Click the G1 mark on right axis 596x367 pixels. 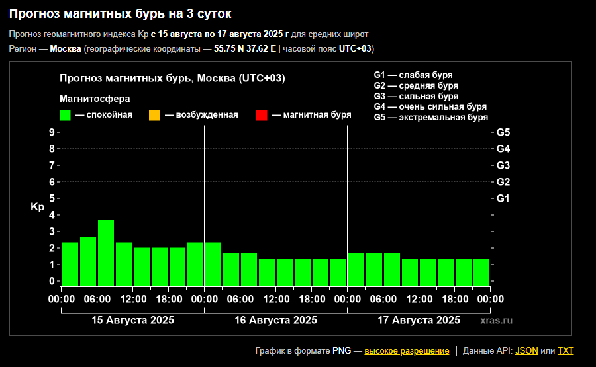pos(503,198)
